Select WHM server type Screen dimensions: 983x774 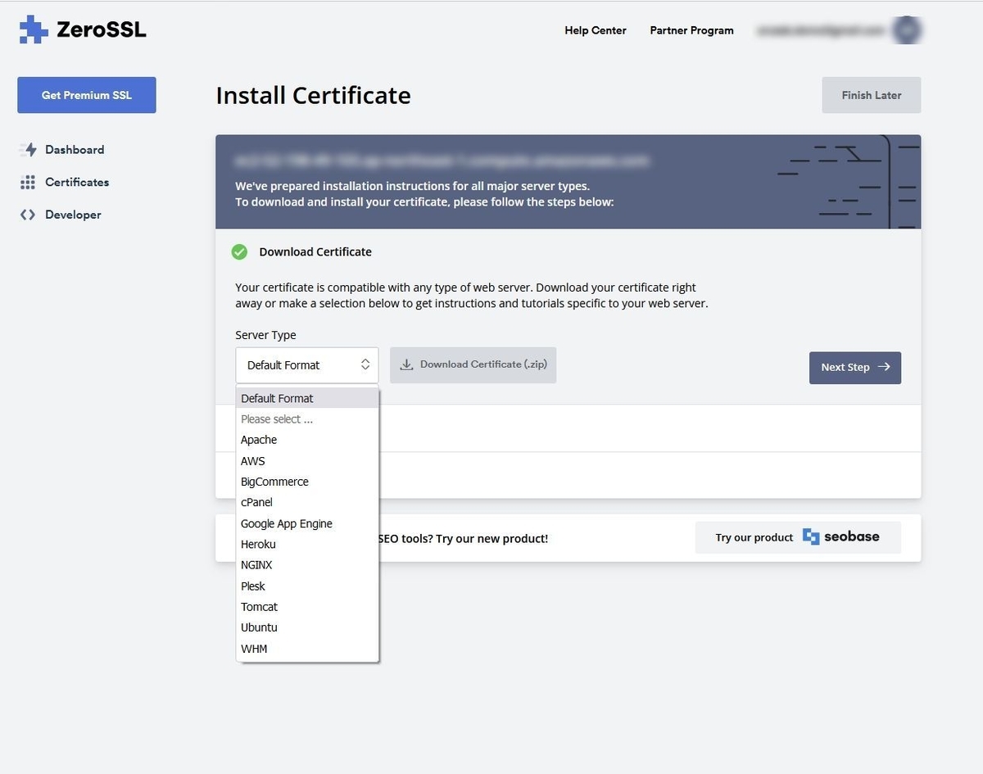[x=307, y=649]
